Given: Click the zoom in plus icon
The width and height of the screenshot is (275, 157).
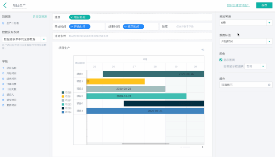Looking at the screenshot, I should [x=202, y=147].
